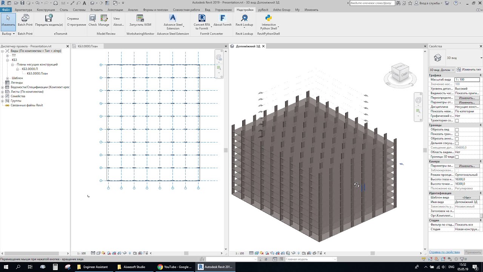The image size is (483, 272).
Task: Click Windows search icon on taskbar
Action: [18, 267]
